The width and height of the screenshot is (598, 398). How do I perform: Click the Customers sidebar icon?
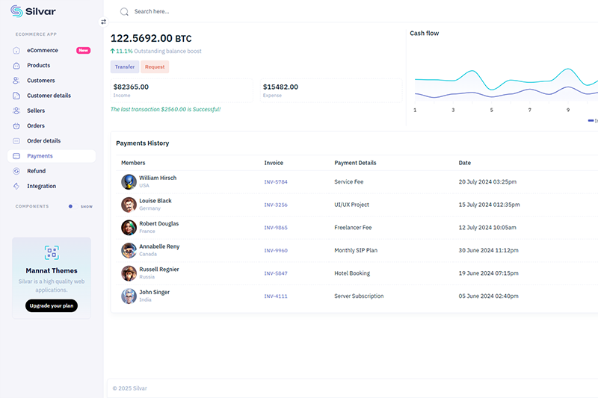coord(16,81)
